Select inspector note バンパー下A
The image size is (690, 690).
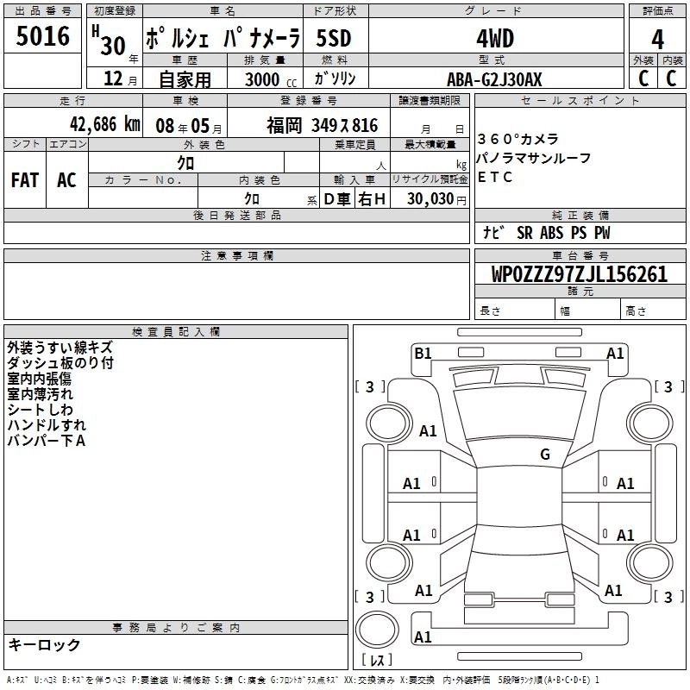pos(47,440)
